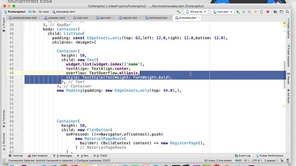The width and height of the screenshot is (296, 166).
Task: Open Search Everywhere magnifier icon
Action: pos(287,12)
